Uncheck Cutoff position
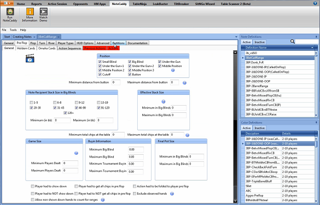The image size is (320, 205). click(100, 75)
